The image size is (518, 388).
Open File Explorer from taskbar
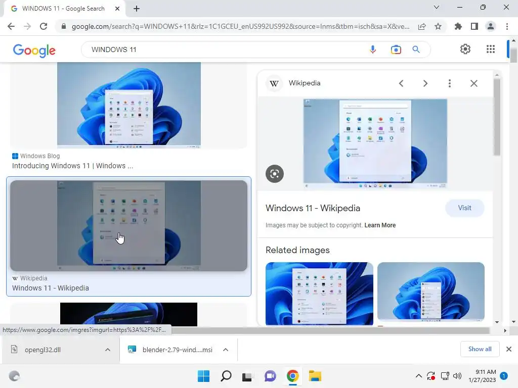point(315,376)
